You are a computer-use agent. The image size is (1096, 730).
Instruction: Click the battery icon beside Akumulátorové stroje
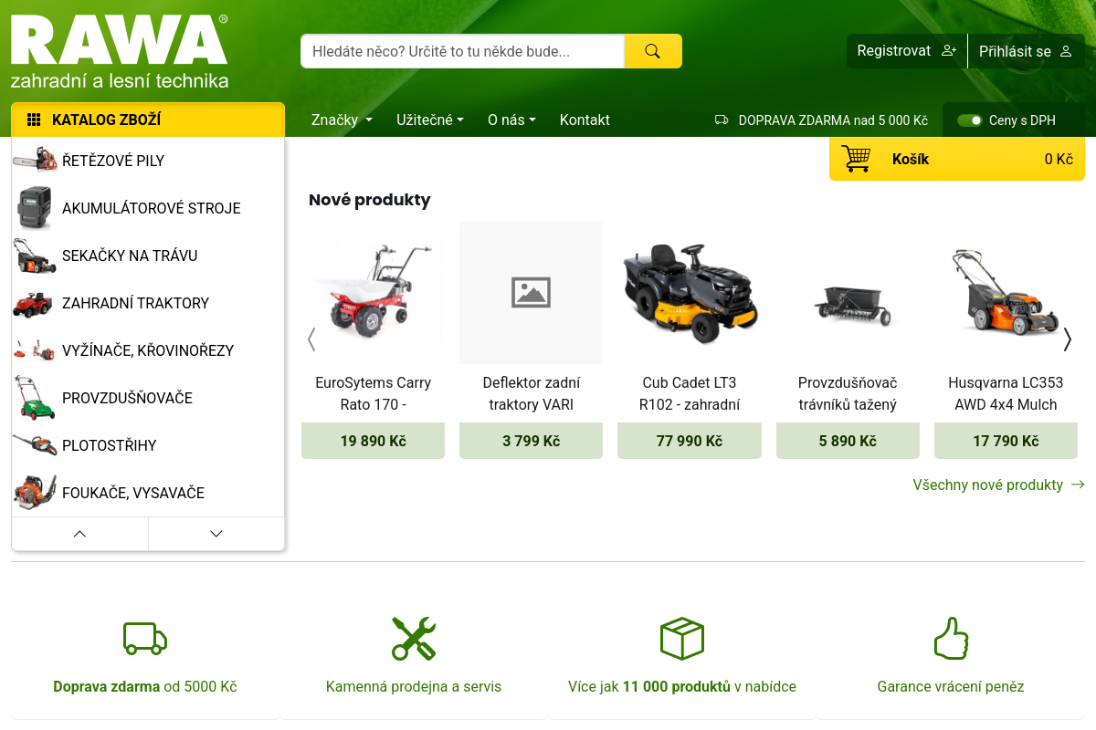point(35,208)
